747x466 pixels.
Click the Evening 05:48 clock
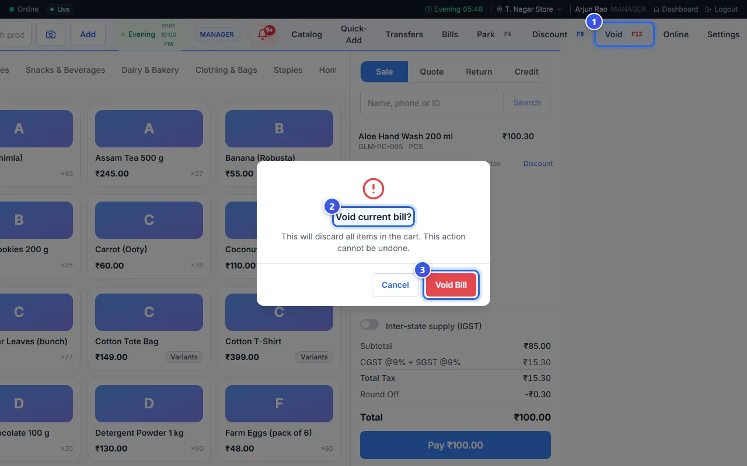[454, 9]
